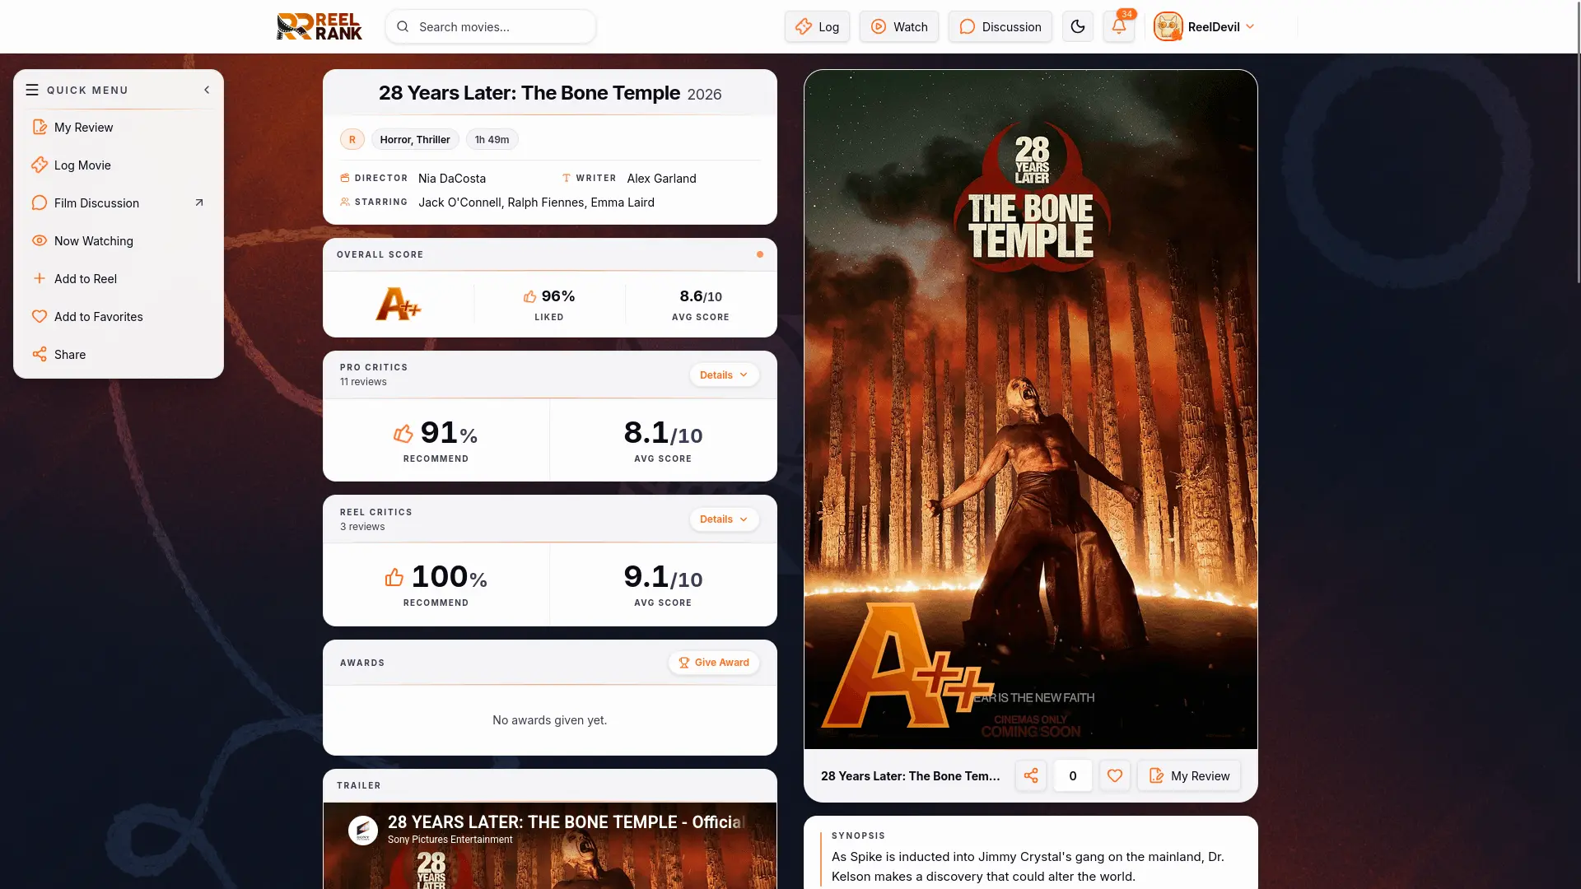Click the Sony Pictures channel avatar
The width and height of the screenshot is (1581, 889).
pos(363,831)
